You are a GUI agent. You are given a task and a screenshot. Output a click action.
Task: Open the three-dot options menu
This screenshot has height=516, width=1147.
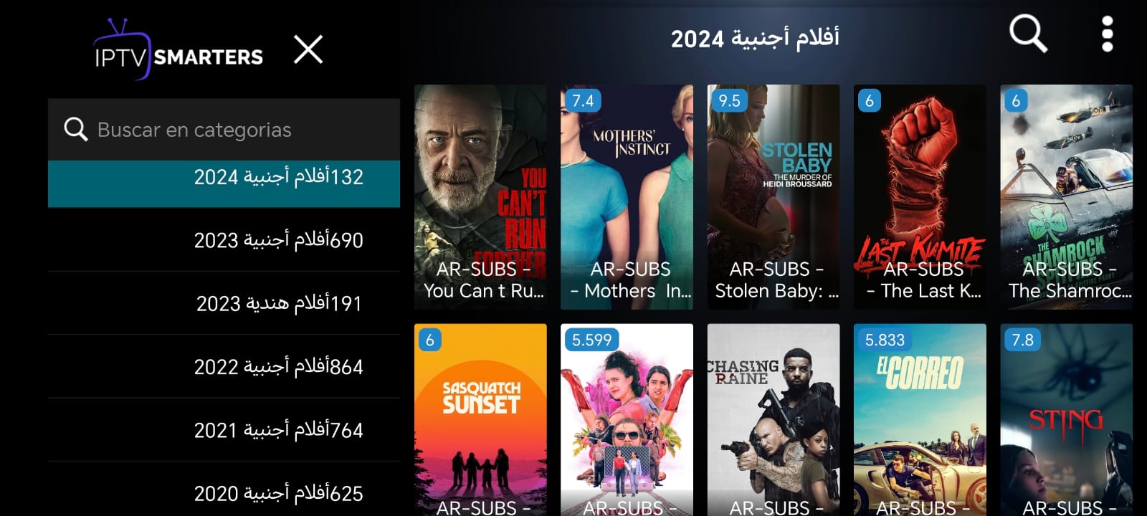pyautogui.click(x=1107, y=34)
